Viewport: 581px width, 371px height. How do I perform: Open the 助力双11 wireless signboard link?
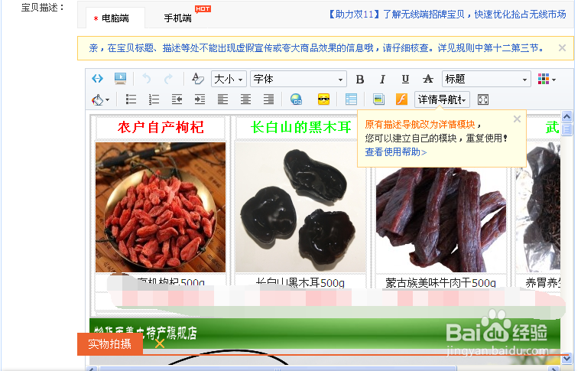coord(446,15)
